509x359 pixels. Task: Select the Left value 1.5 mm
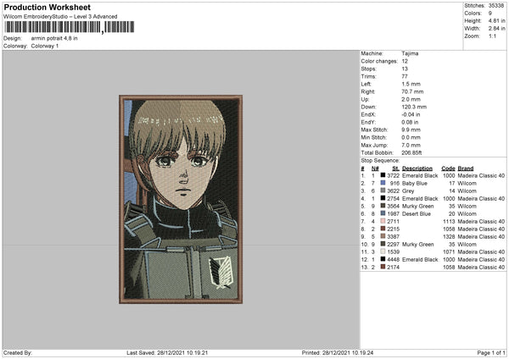pos(411,84)
